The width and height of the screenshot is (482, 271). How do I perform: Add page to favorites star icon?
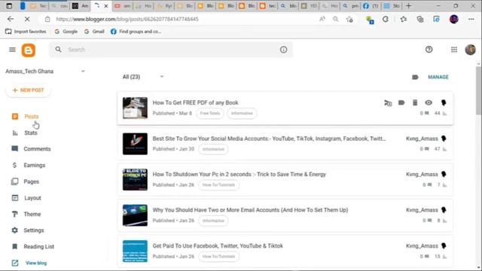pyautogui.click(x=349, y=19)
